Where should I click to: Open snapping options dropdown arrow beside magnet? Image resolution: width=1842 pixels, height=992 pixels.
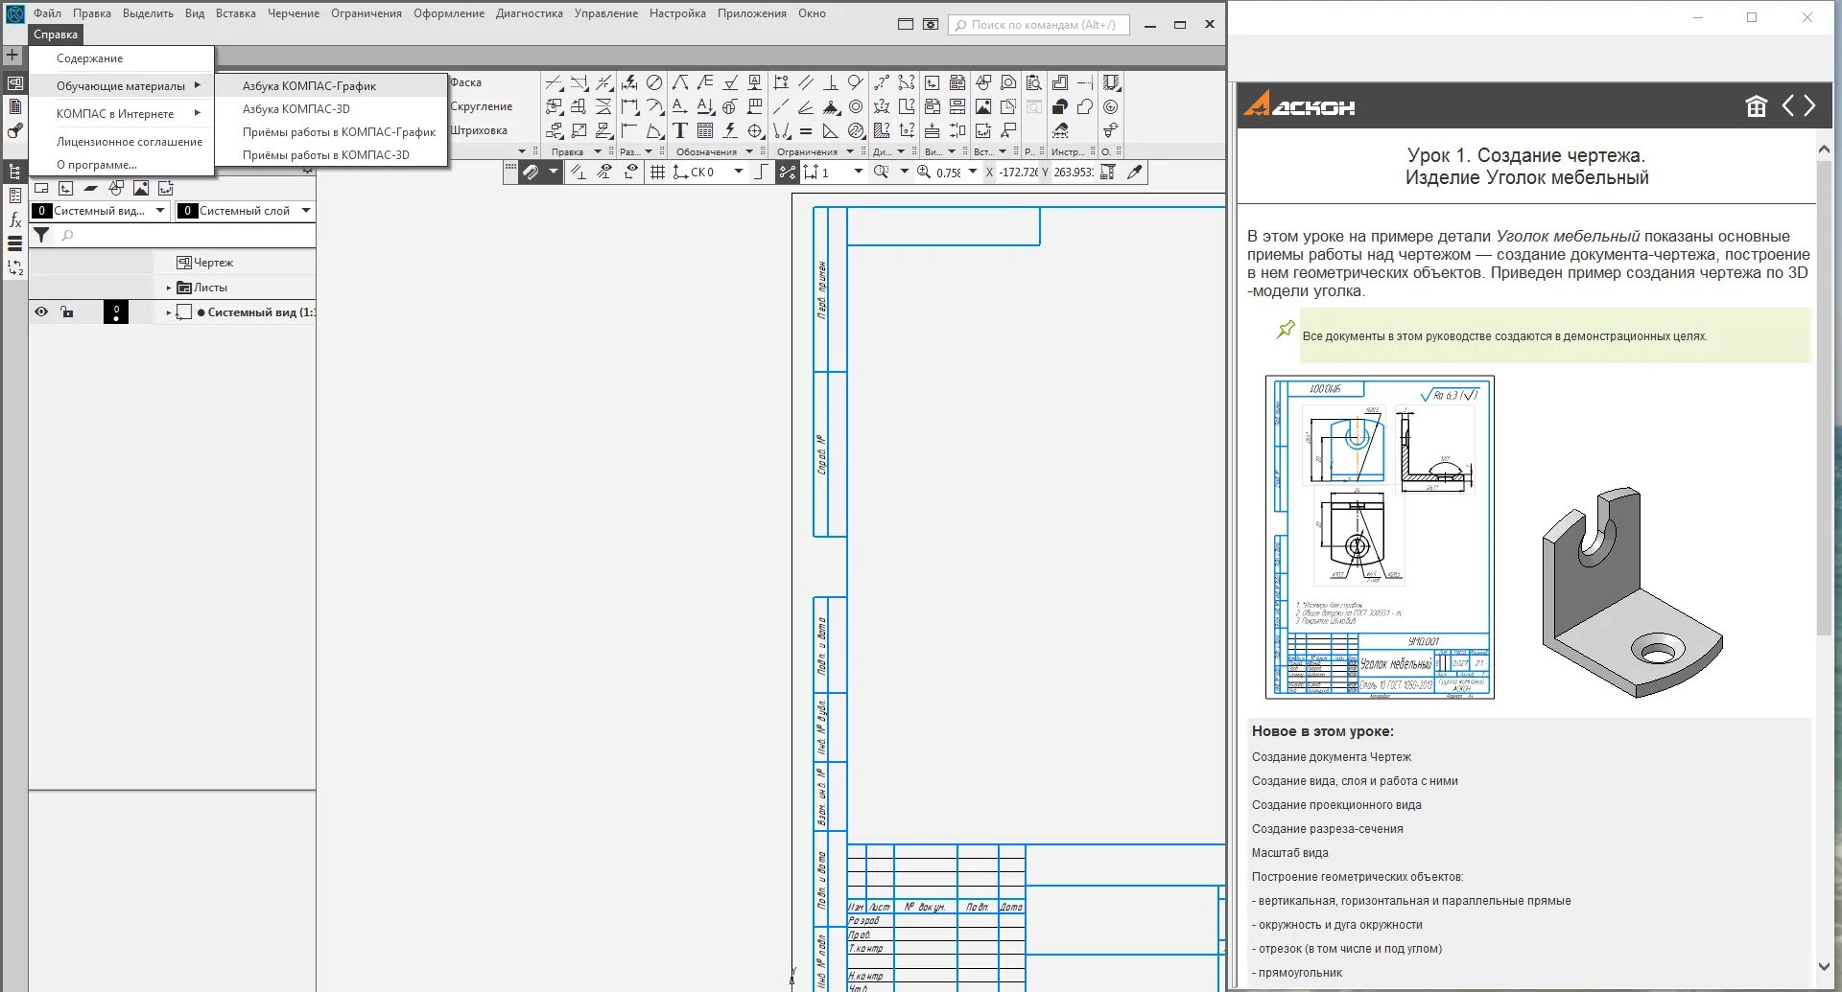tap(554, 173)
